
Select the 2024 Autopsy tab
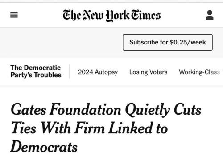click(98, 72)
